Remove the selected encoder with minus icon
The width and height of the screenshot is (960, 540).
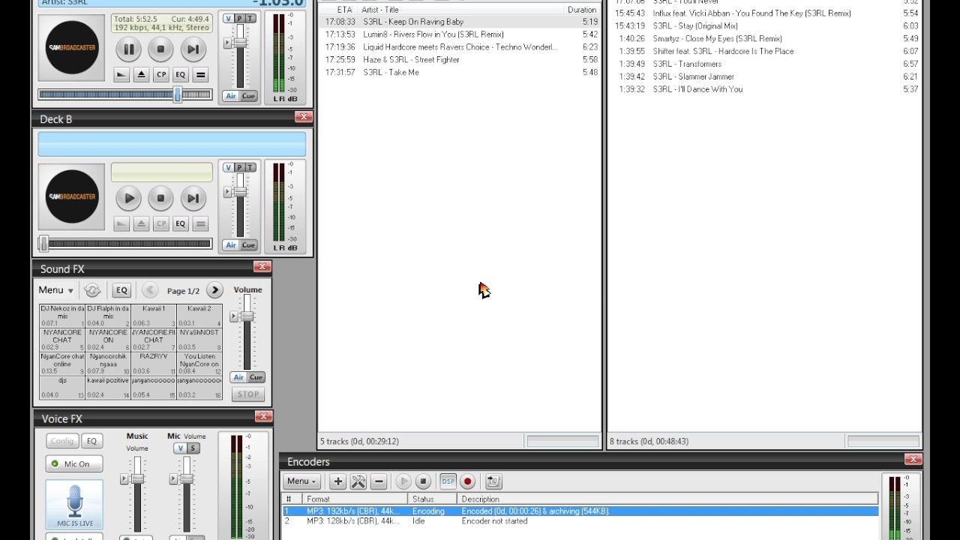(379, 481)
